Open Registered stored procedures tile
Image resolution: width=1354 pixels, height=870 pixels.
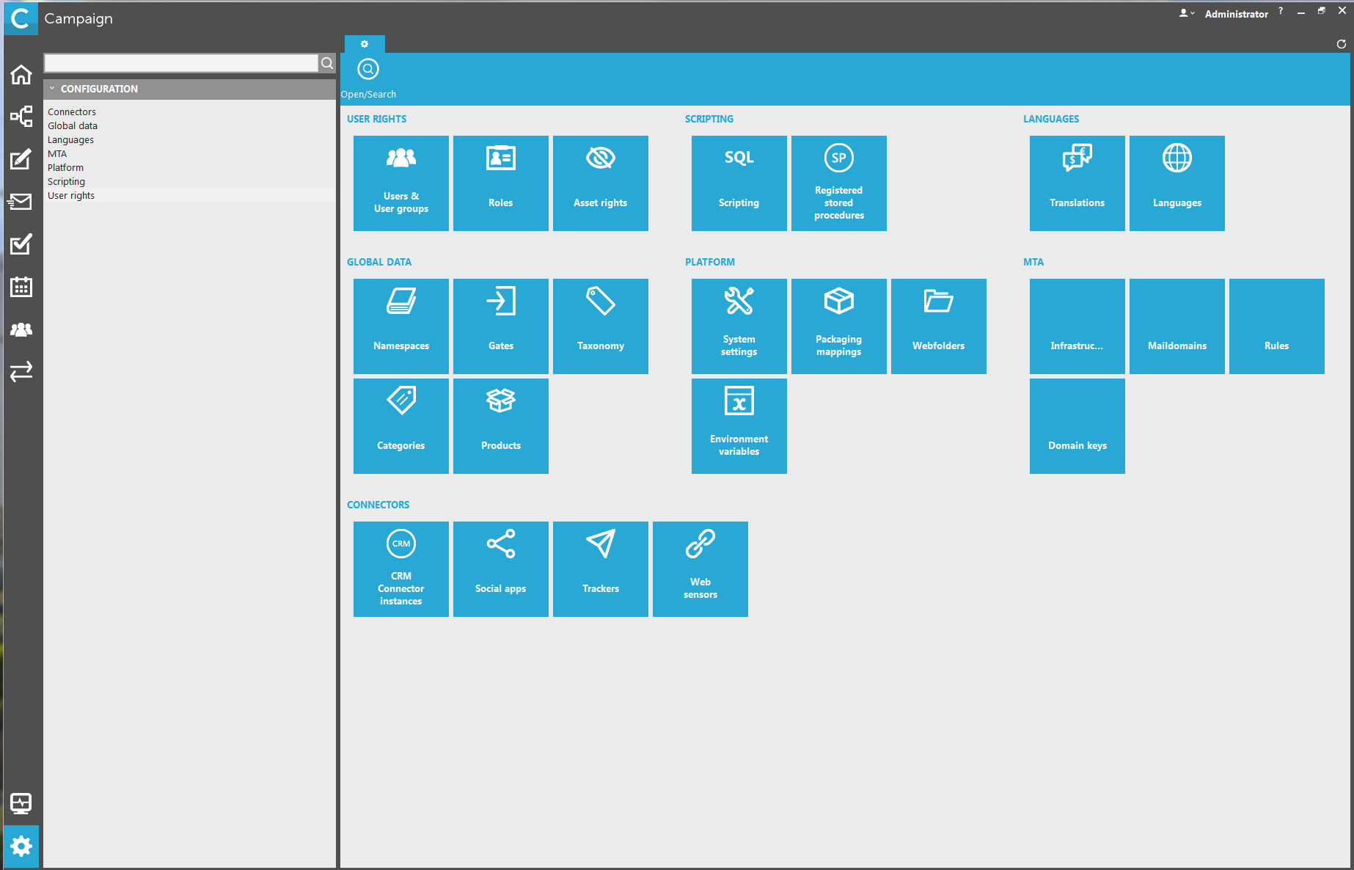(x=838, y=183)
